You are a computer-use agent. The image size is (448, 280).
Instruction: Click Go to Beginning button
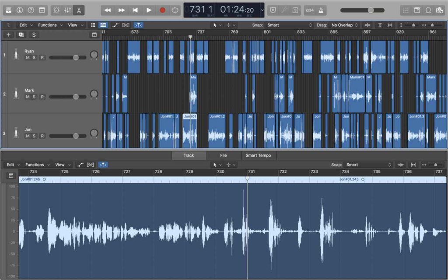[x=135, y=10]
